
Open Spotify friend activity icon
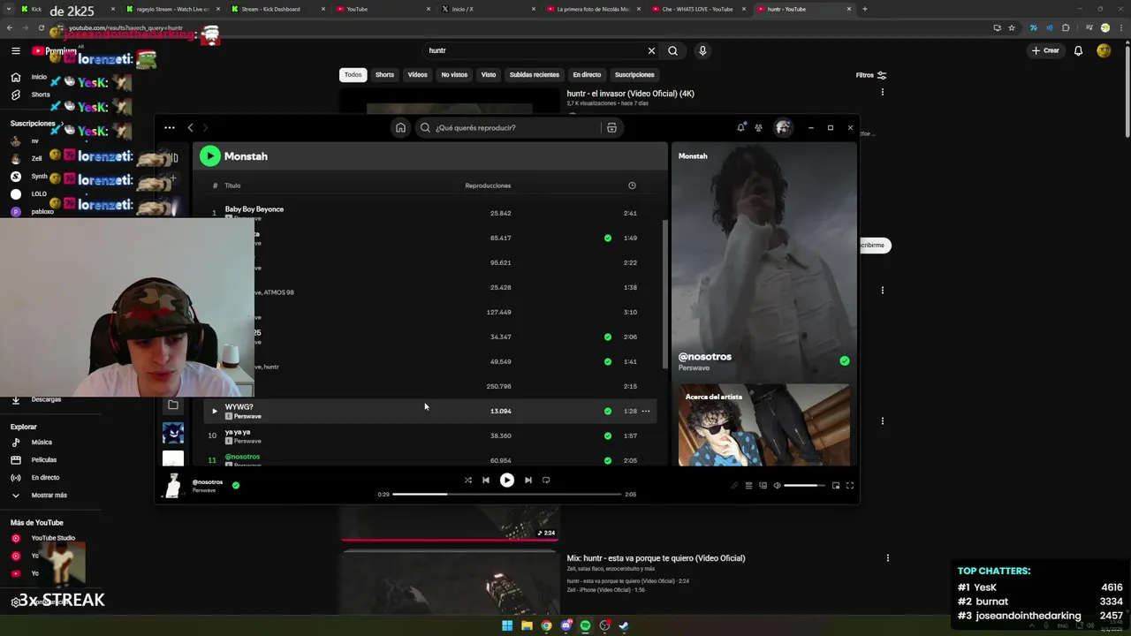click(x=758, y=127)
